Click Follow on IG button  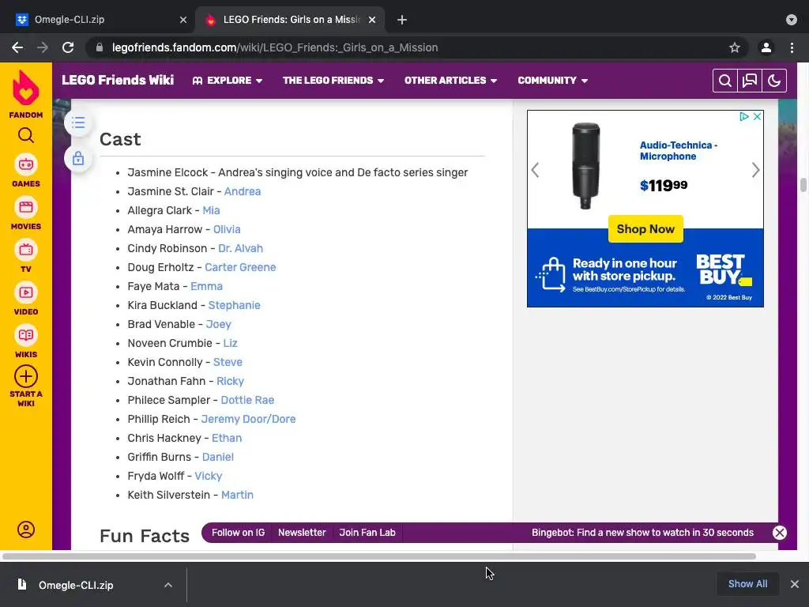[x=238, y=533]
